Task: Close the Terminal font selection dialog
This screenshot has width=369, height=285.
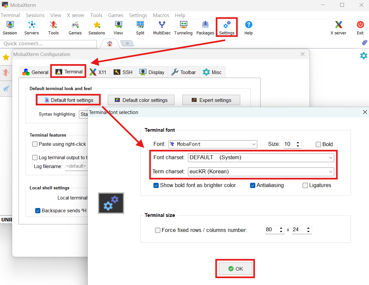Action: 365,112
